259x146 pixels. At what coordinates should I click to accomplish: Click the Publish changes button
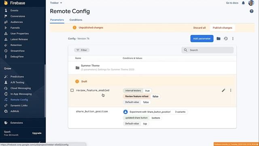(222, 28)
